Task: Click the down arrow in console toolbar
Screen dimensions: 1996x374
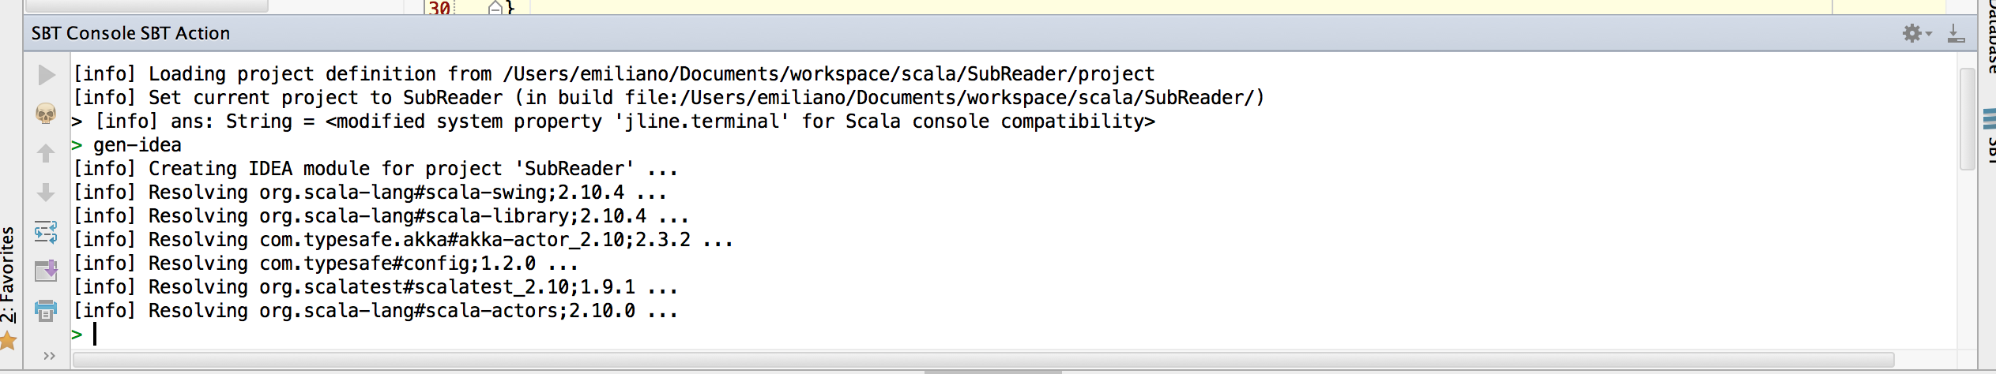Action: (x=46, y=193)
